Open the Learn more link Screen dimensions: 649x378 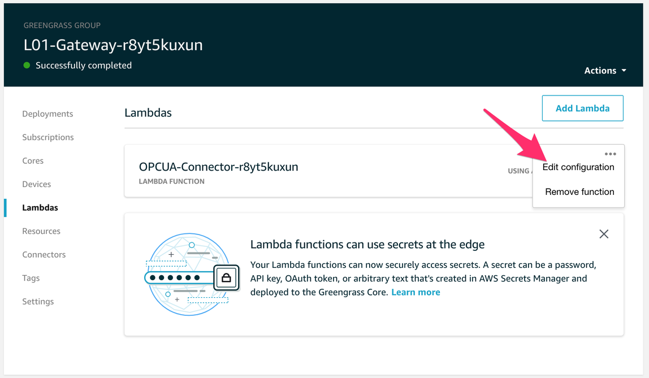point(416,292)
